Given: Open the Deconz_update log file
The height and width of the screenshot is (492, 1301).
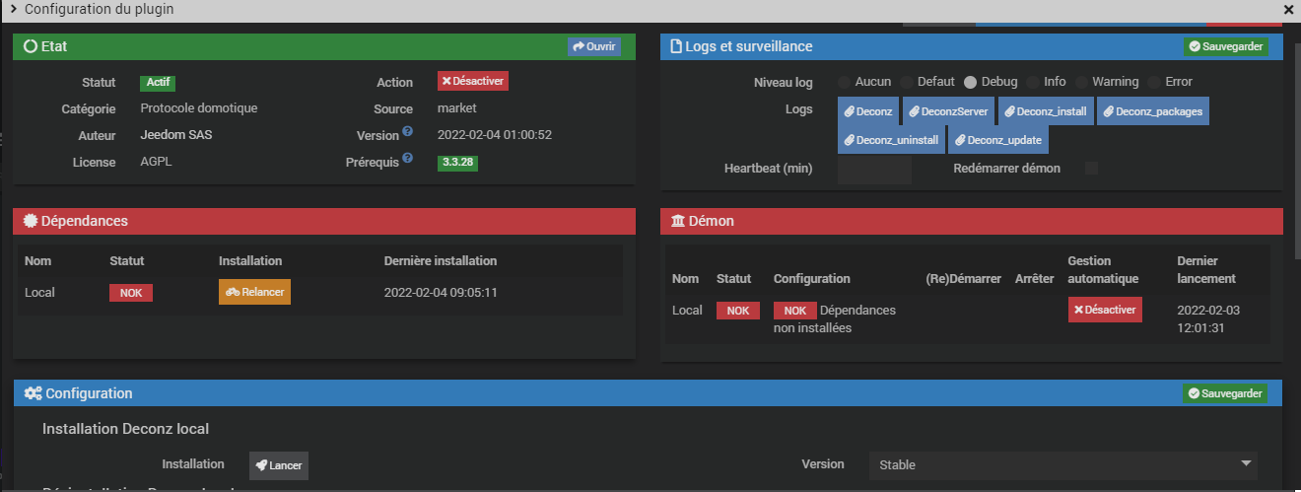Looking at the screenshot, I should pos(997,140).
